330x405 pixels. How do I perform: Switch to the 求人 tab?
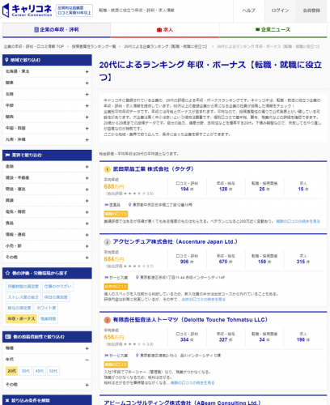(165, 30)
